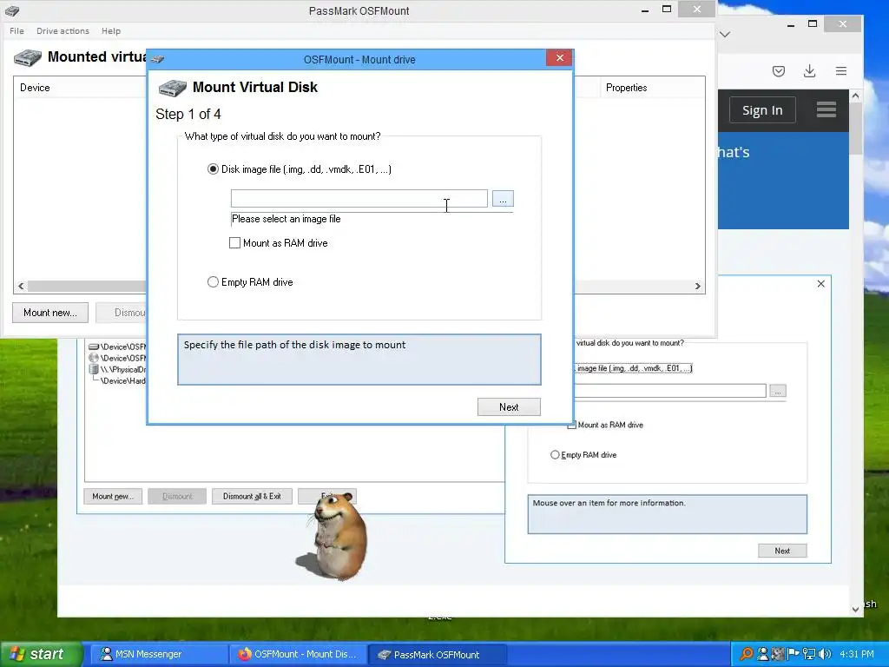Image resolution: width=889 pixels, height=667 pixels.
Task: Click the Properties column header
Action: tap(627, 88)
